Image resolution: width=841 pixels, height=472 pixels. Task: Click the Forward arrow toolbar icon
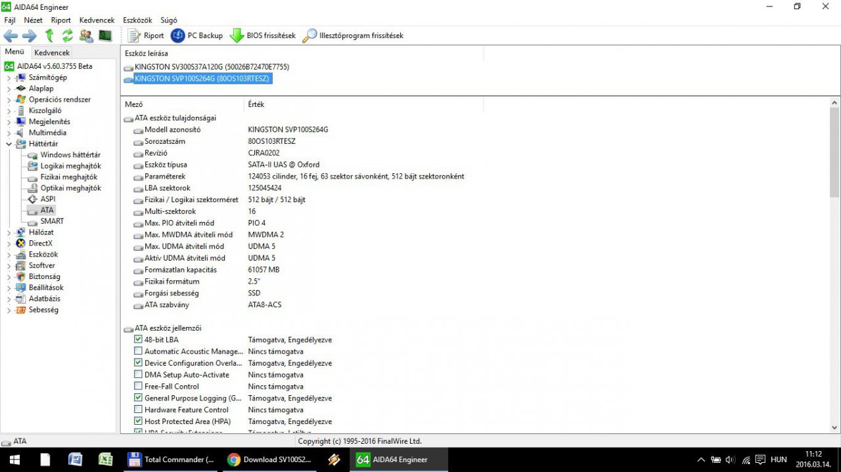point(30,35)
